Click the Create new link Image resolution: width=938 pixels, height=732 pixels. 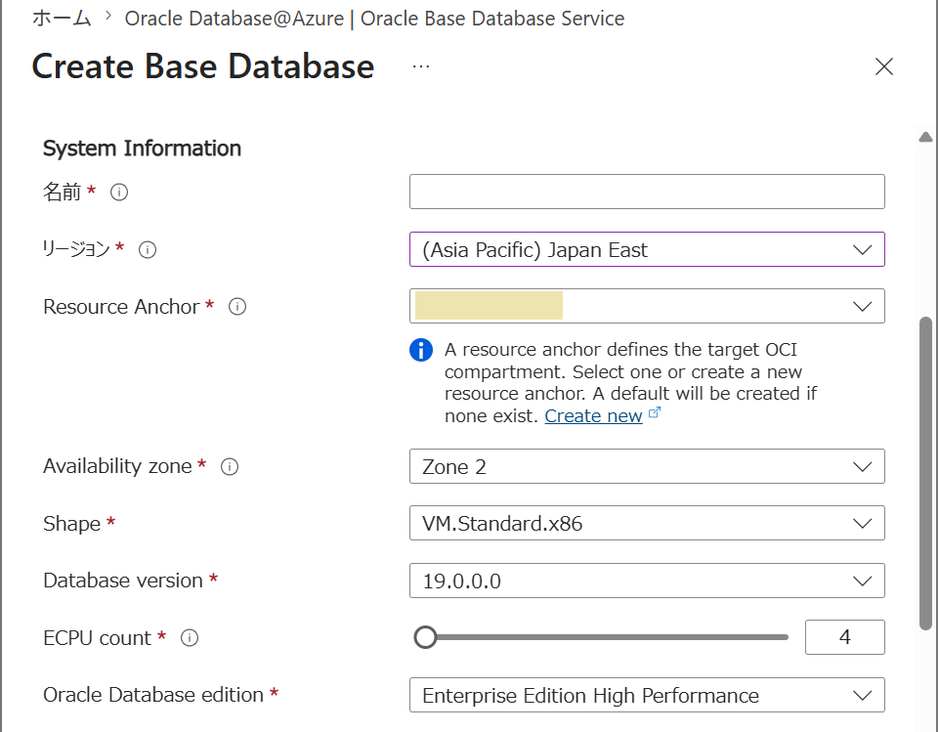tap(593, 415)
